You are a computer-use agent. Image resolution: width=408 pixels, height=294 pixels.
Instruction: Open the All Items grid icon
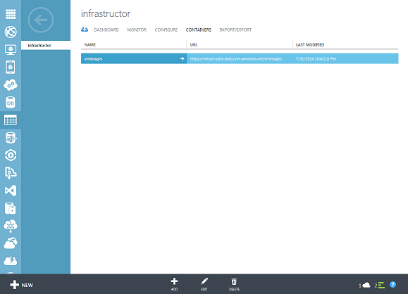(11, 14)
